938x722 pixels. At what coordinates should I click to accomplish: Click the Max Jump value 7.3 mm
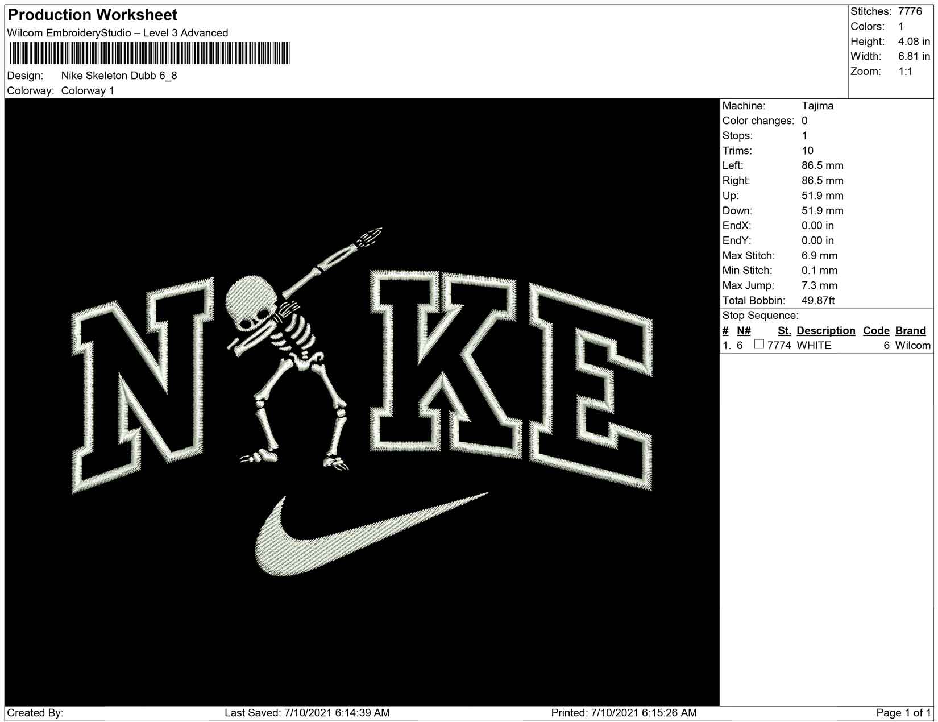(x=819, y=285)
